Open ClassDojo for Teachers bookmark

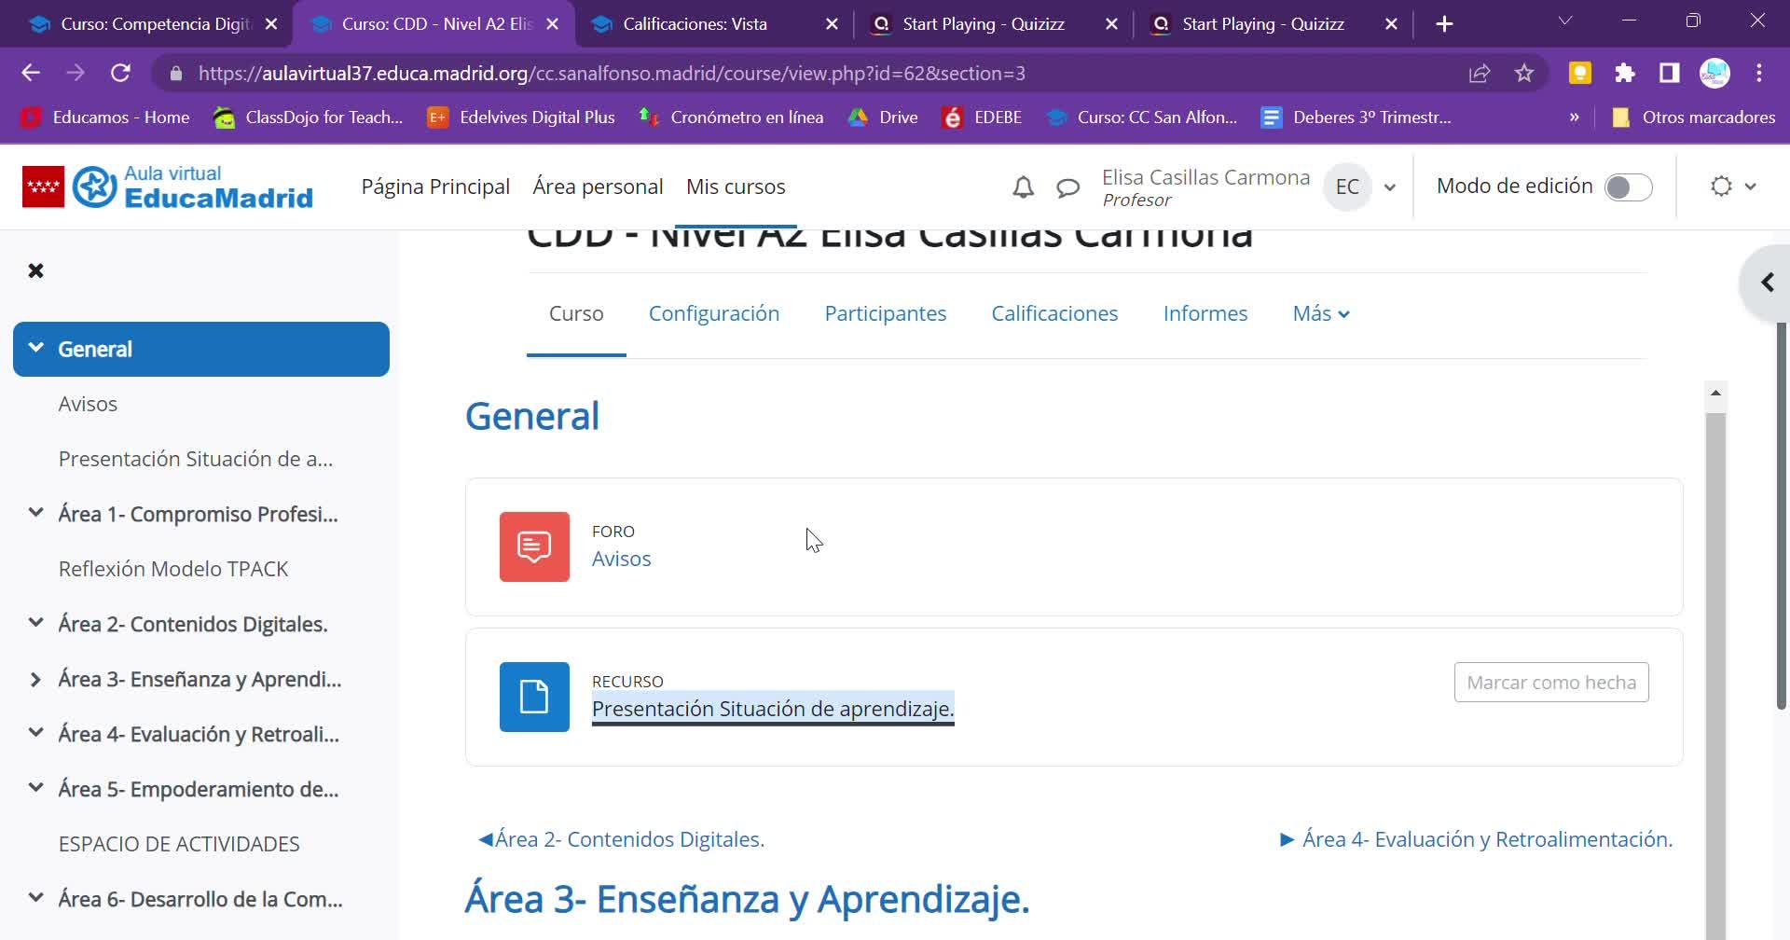tap(308, 117)
